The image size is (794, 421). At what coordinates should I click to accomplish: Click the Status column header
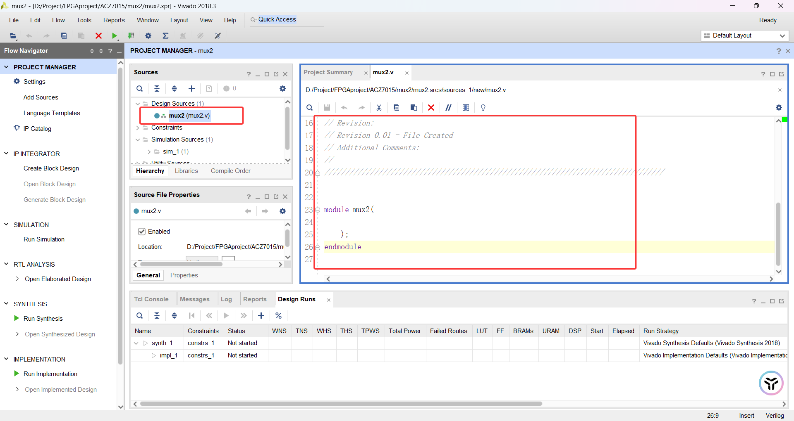click(x=237, y=331)
